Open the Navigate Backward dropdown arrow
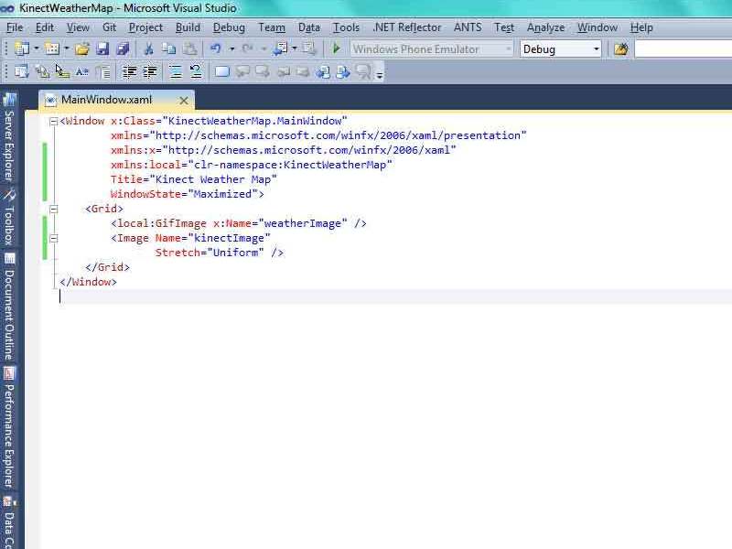Viewport: 732px width, 549px height. tap(295, 48)
